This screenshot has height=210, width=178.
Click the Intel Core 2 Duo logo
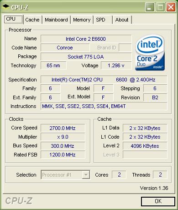(x=150, y=53)
